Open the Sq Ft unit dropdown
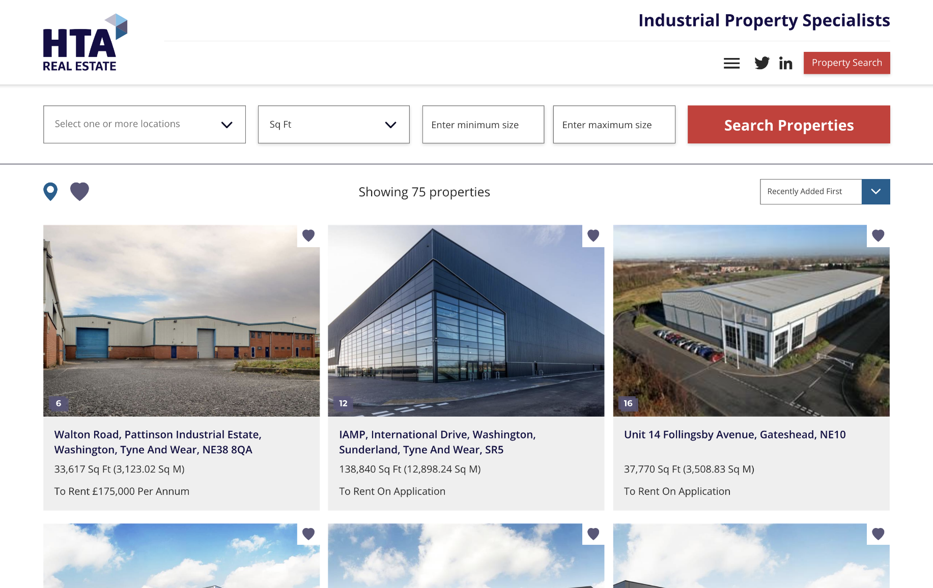 [334, 125]
